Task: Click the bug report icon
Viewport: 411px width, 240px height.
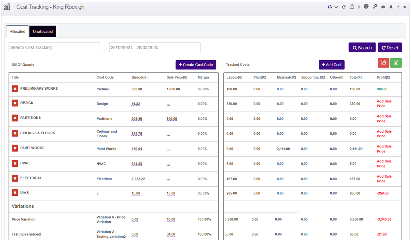Action: coord(391,7)
